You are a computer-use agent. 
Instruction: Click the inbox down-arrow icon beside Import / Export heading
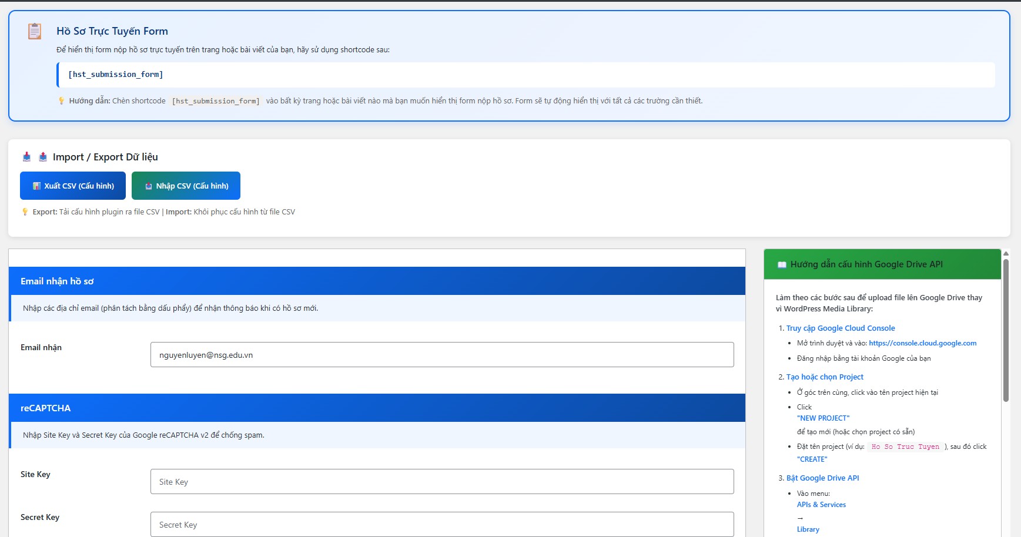(26, 157)
